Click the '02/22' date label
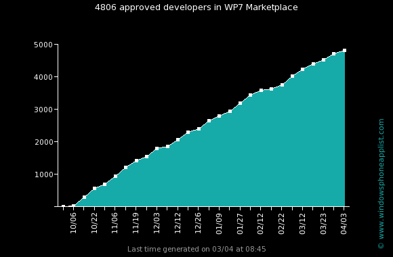393x257 pixels. click(x=281, y=223)
